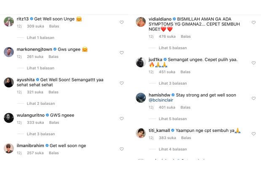
Task: Show "Lihat 4 balasan" under titi_kamall's comment
Action: pos(173,149)
